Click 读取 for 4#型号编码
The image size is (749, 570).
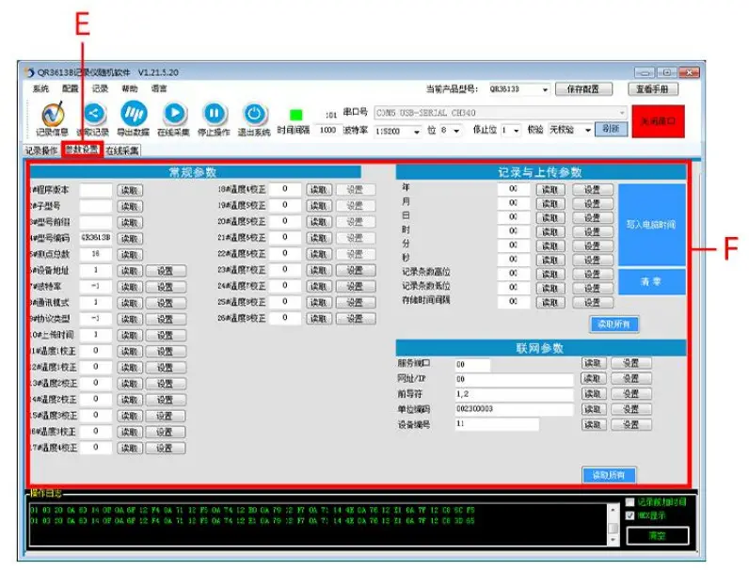(130, 239)
